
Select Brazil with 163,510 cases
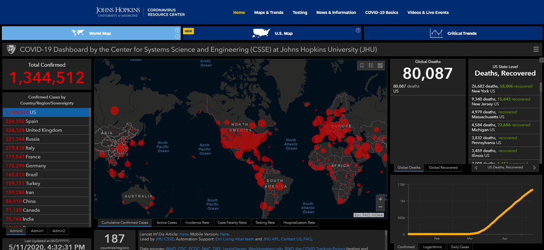pos(46,174)
